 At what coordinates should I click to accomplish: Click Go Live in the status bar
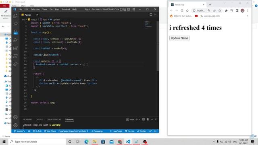[x=130, y=131]
